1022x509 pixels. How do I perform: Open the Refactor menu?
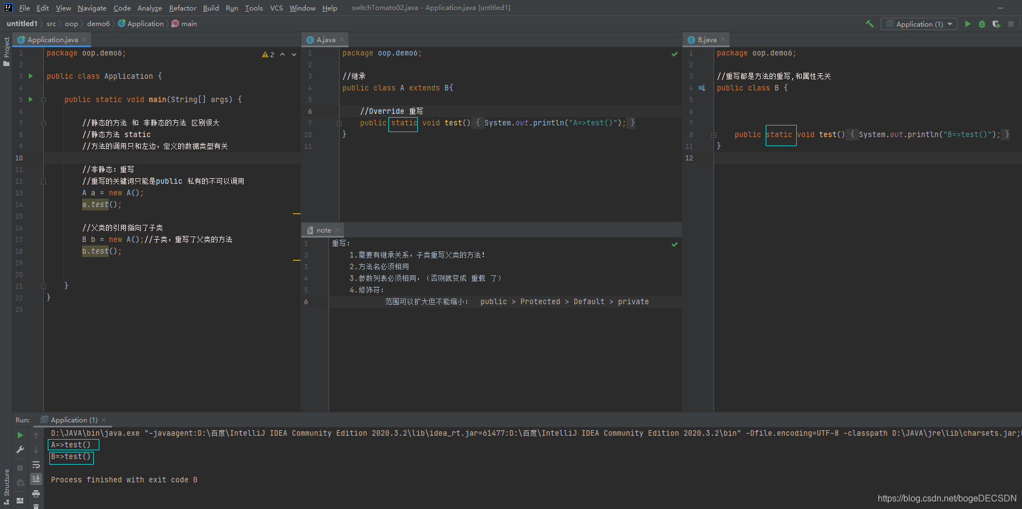(183, 8)
